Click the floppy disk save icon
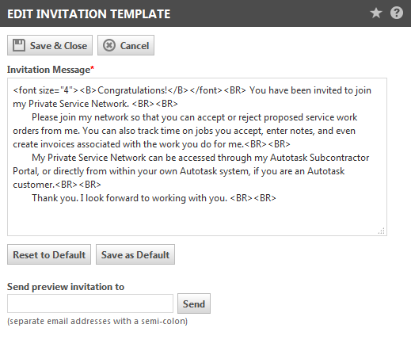Image resolution: width=411 pixels, height=355 pixels. pyautogui.click(x=19, y=45)
